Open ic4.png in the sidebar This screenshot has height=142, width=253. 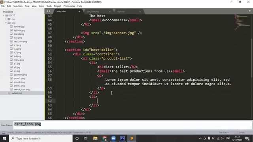[x=17, y=56]
